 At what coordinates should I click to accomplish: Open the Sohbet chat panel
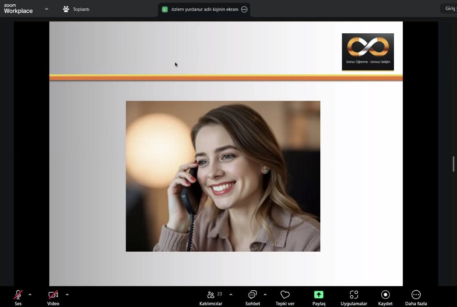point(253,295)
